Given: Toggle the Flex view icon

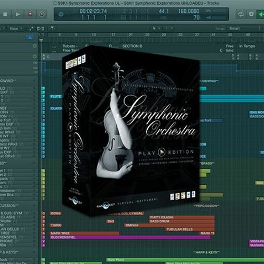Looking at the screenshot, I should (41, 29).
